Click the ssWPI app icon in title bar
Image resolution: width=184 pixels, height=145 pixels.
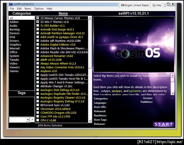(11, 4)
